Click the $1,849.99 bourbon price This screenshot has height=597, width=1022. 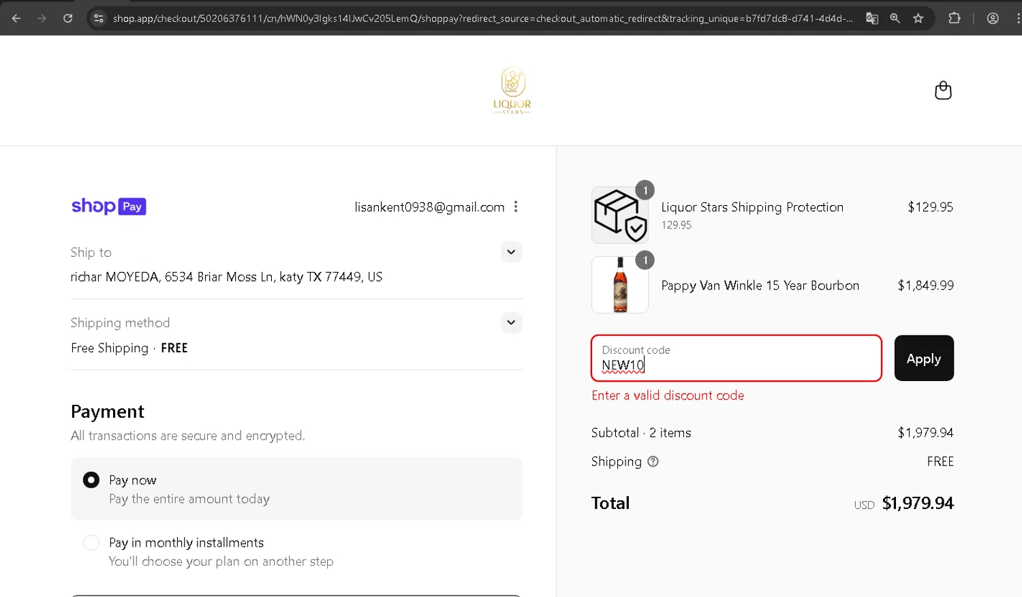925,286
